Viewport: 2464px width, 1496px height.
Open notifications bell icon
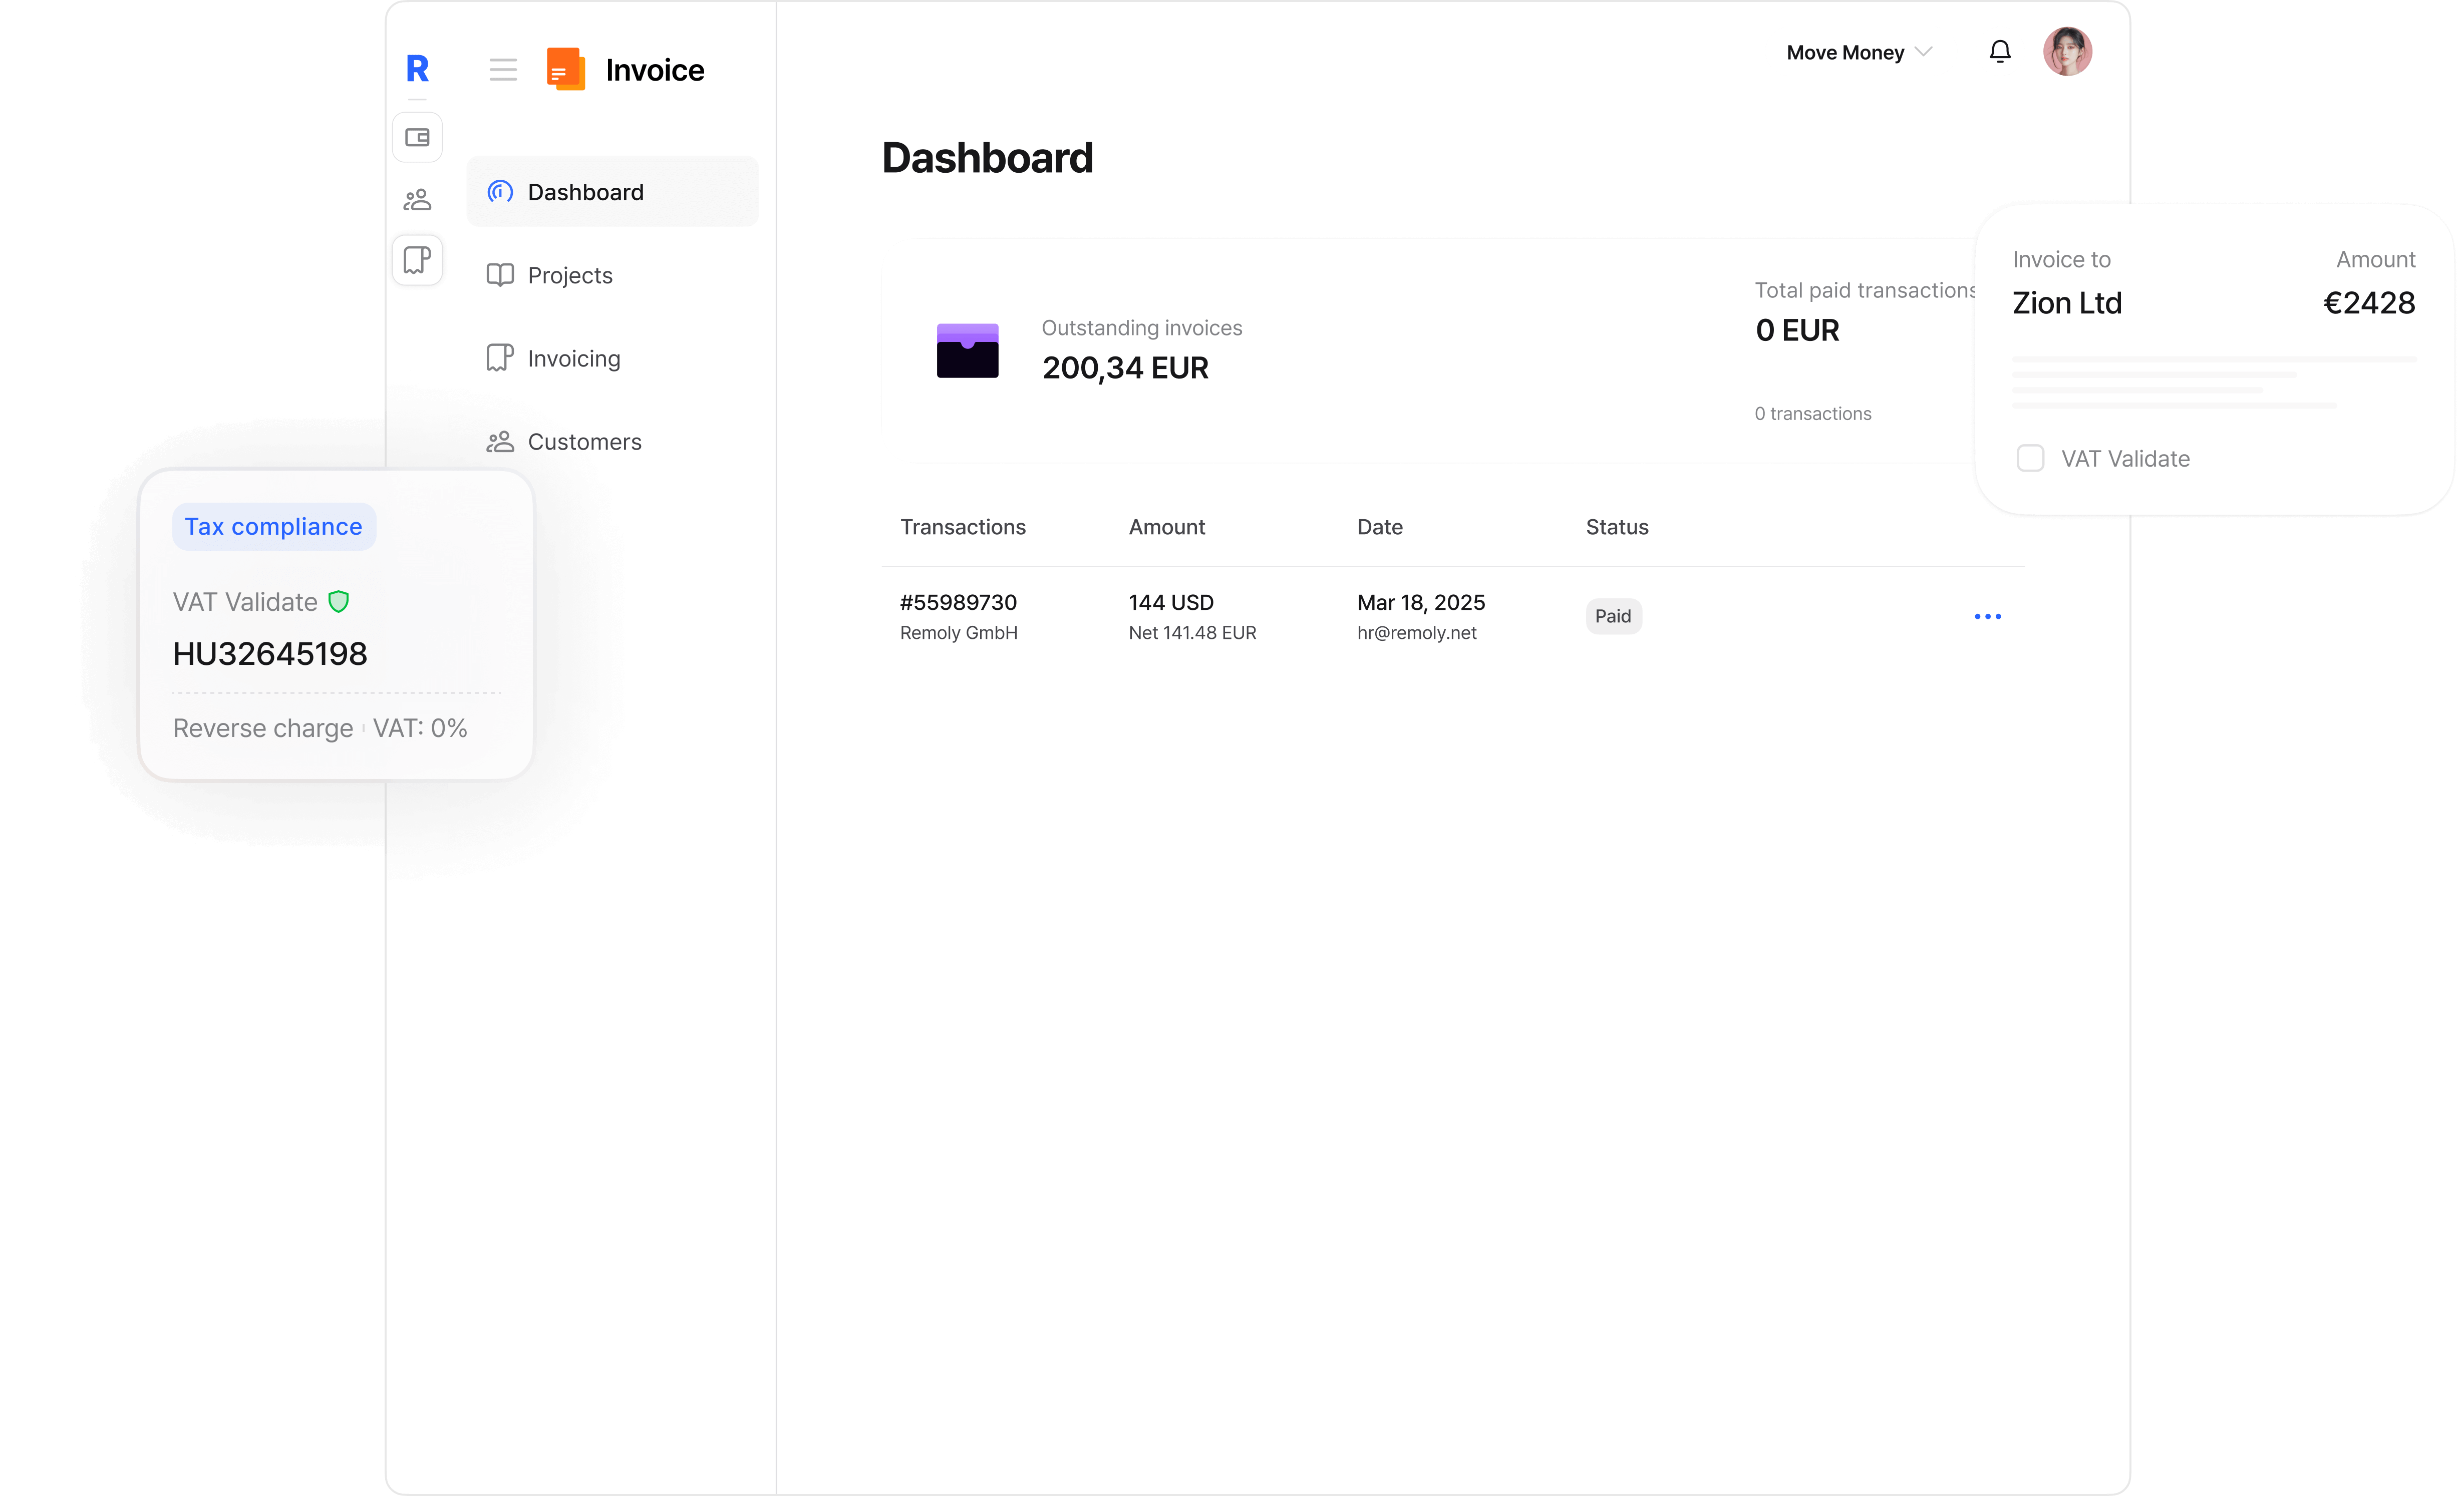(x=1999, y=52)
